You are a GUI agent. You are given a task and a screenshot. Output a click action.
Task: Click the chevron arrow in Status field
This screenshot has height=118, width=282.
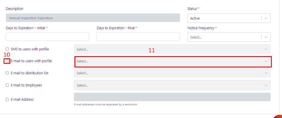pos(266,18)
